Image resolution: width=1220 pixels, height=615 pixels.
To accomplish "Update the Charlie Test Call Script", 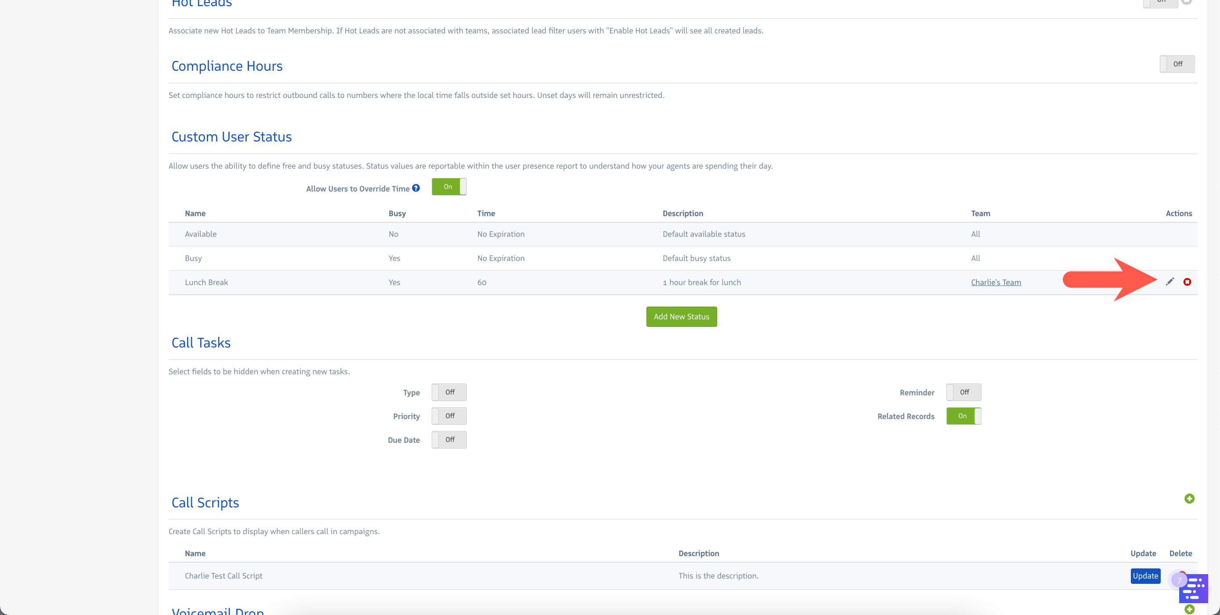I will pos(1145,575).
